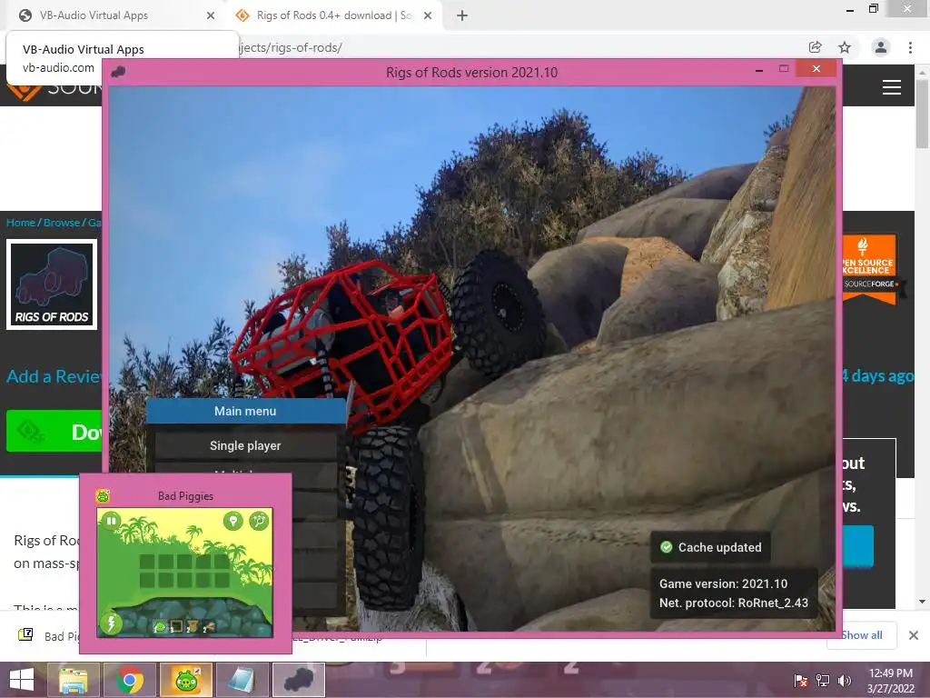This screenshot has height=698, width=930.
Task: Click the Rigs of Rods taskbar icon
Action: (x=298, y=680)
